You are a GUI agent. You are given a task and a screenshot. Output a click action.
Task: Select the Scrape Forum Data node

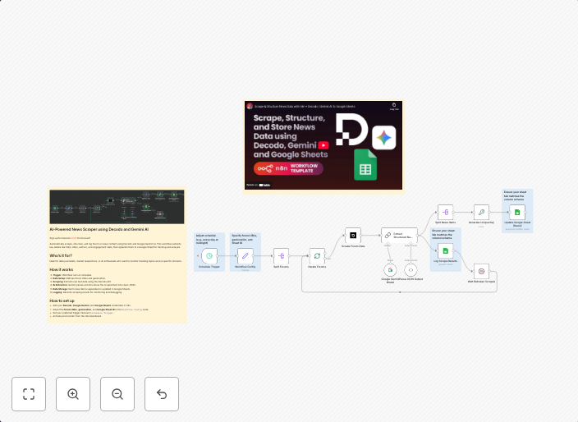353,235
